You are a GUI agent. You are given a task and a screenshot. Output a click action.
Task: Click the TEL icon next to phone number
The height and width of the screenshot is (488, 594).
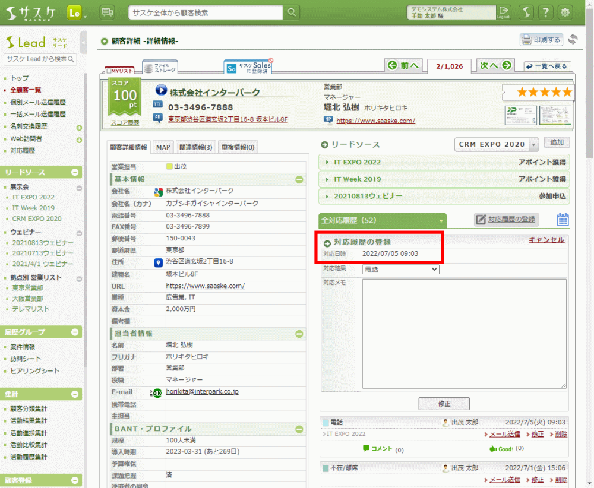tap(157, 104)
